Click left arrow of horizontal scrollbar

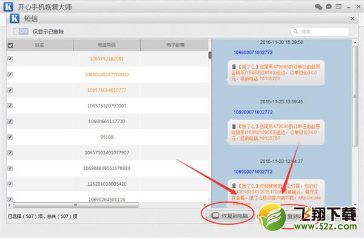pos(9,205)
